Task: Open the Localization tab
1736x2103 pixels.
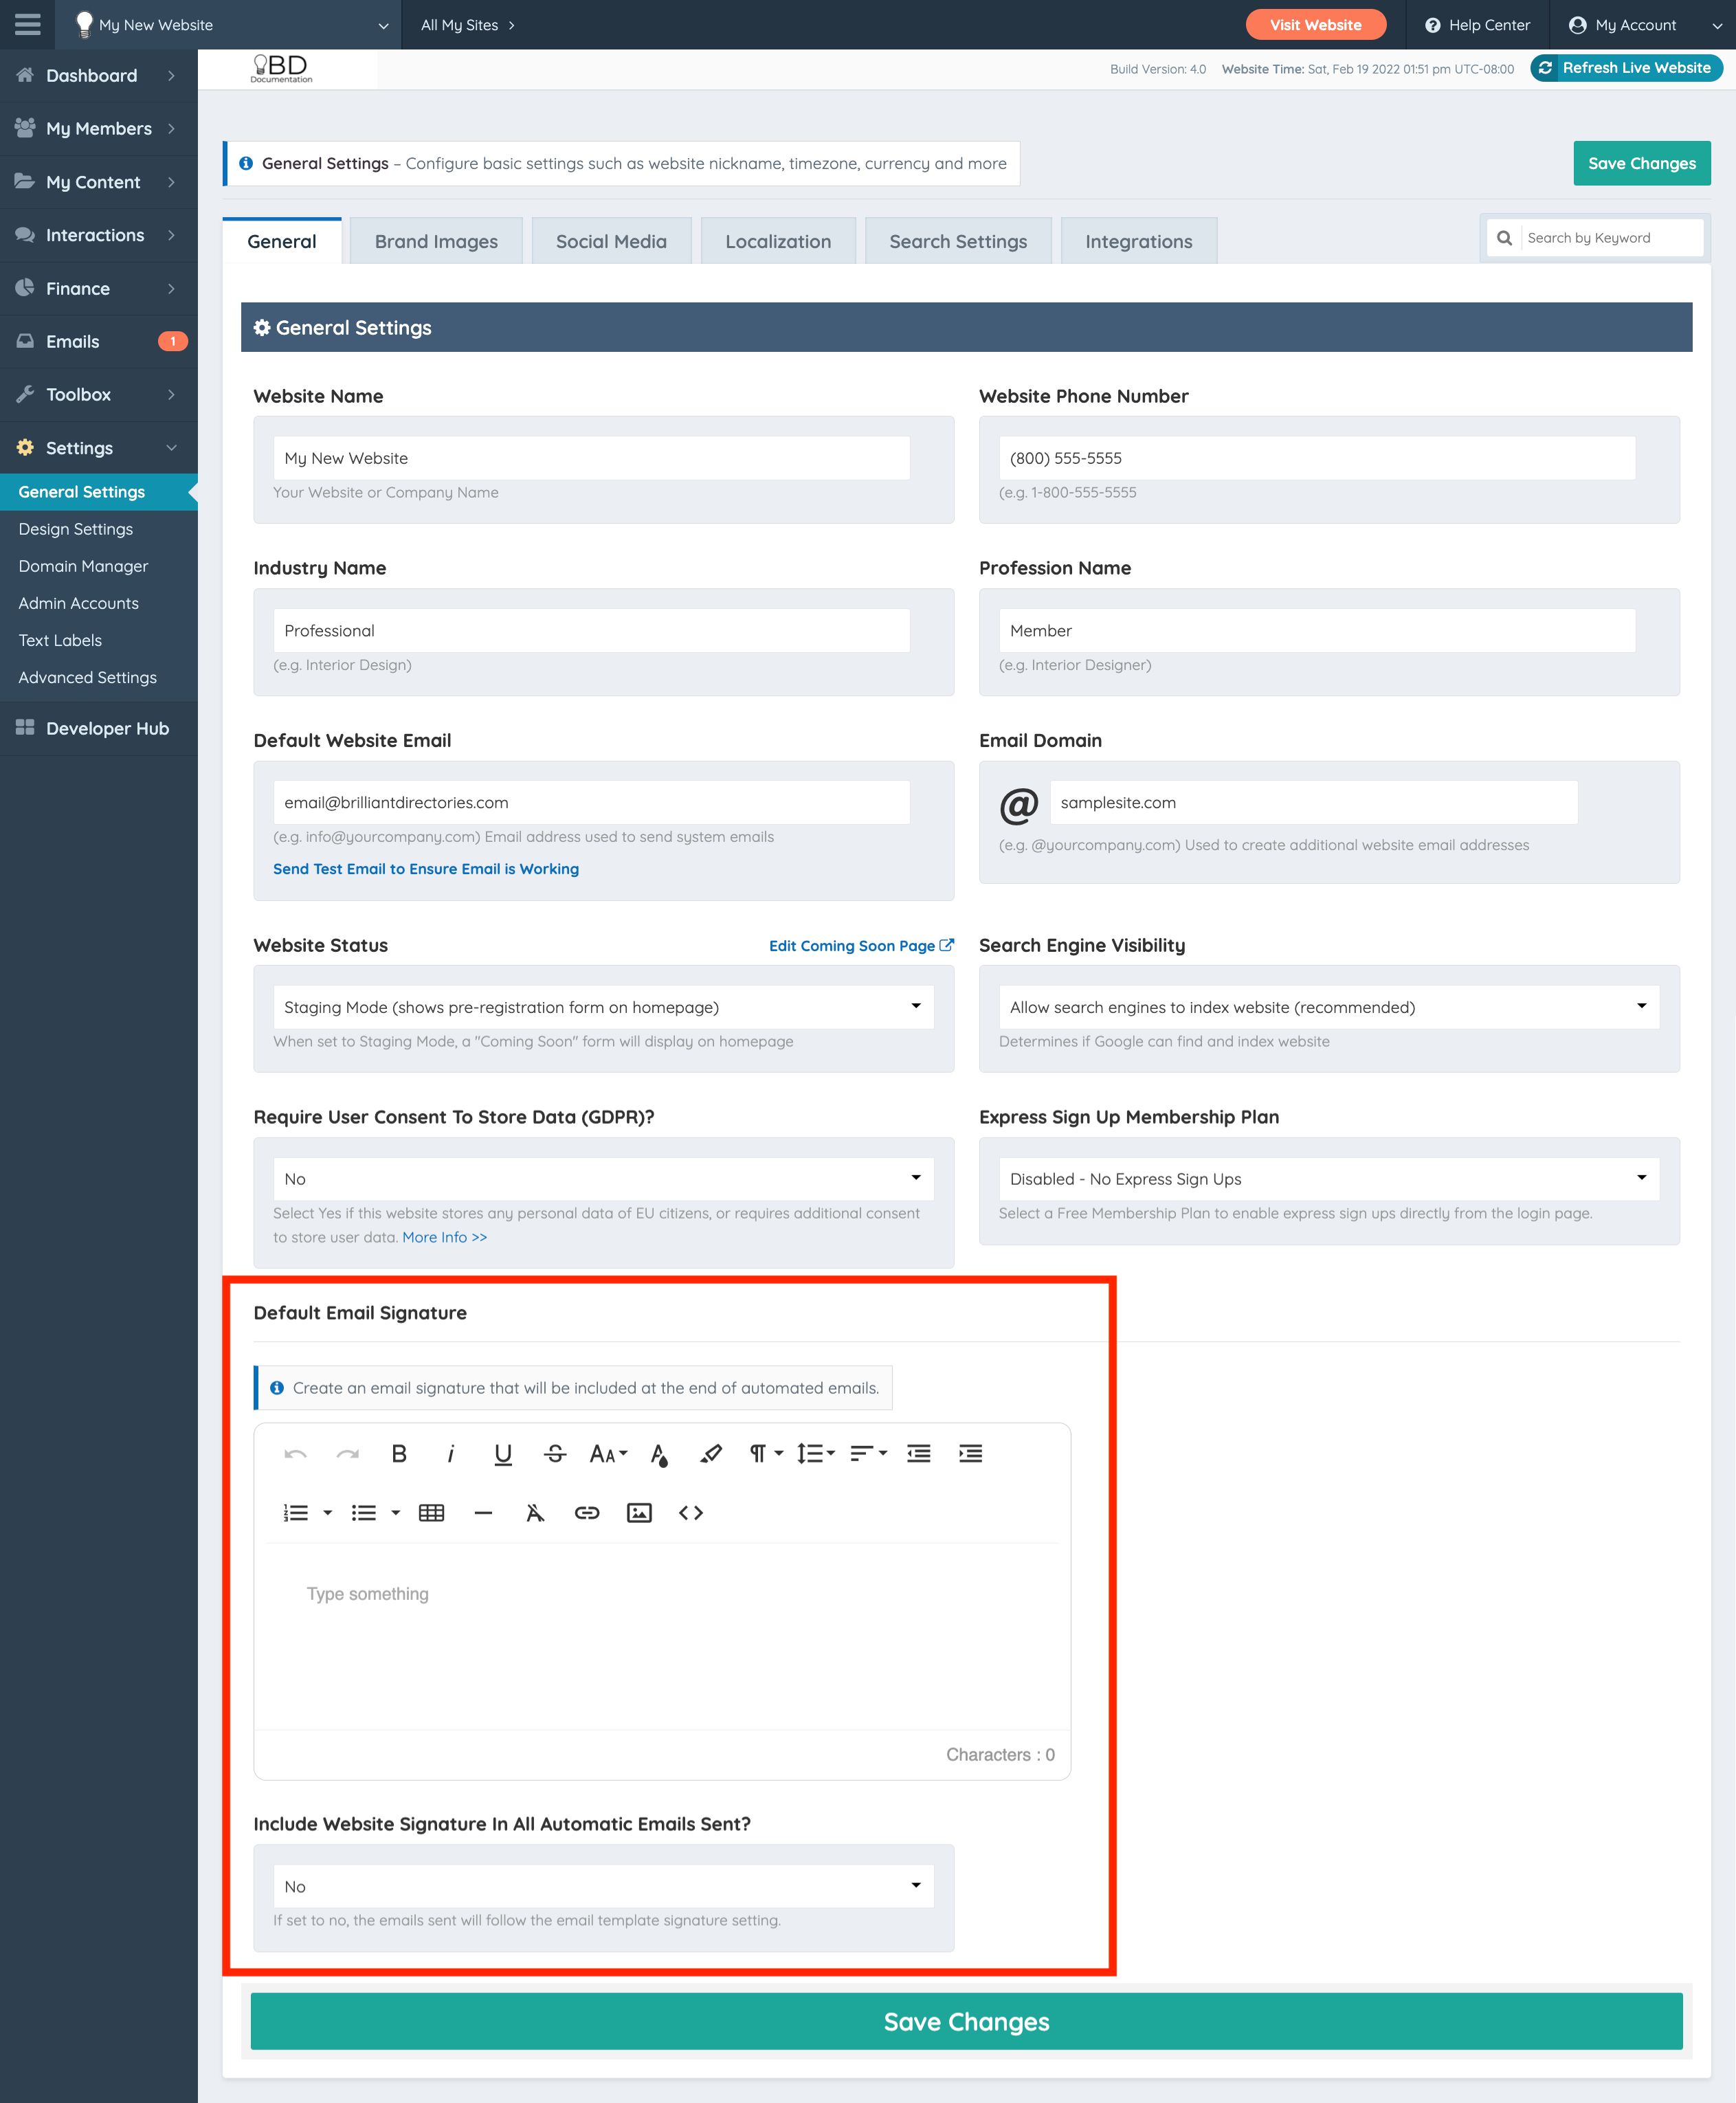Action: (x=778, y=241)
